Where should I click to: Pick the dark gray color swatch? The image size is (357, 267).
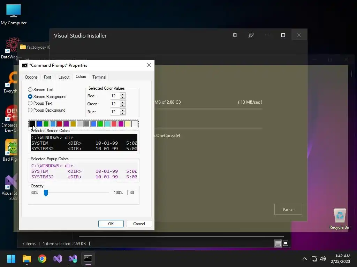pyautogui.click(x=87, y=124)
